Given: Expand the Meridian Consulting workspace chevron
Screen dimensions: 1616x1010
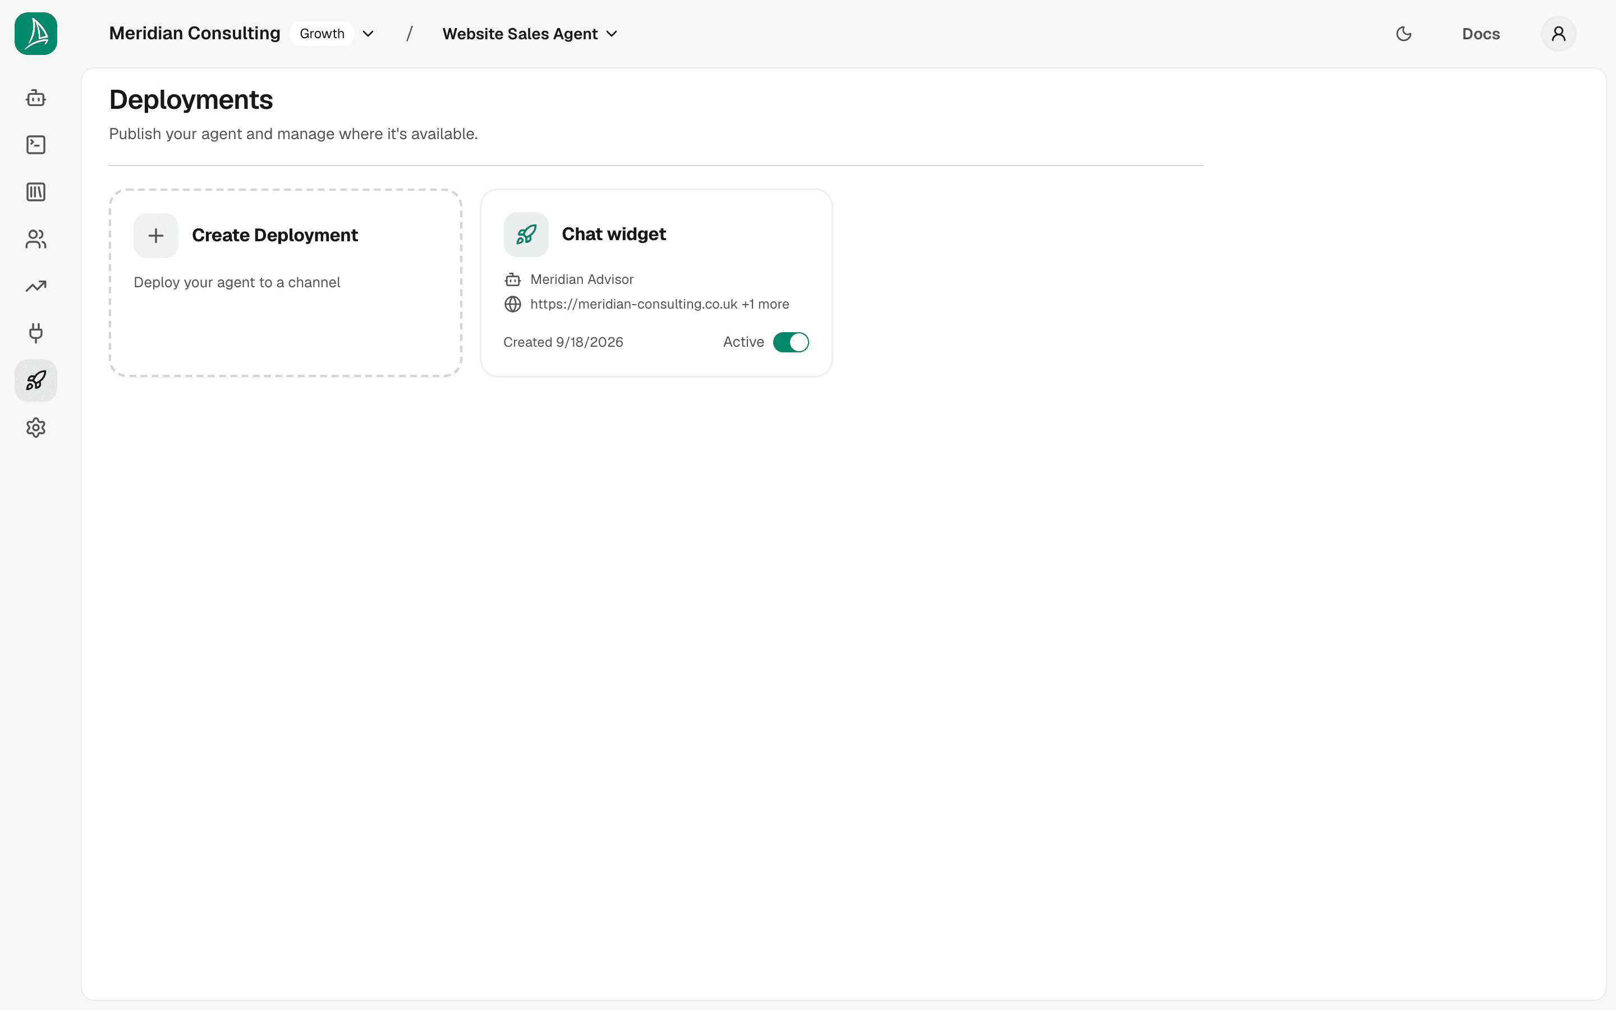Looking at the screenshot, I should (x=368, y=34).
